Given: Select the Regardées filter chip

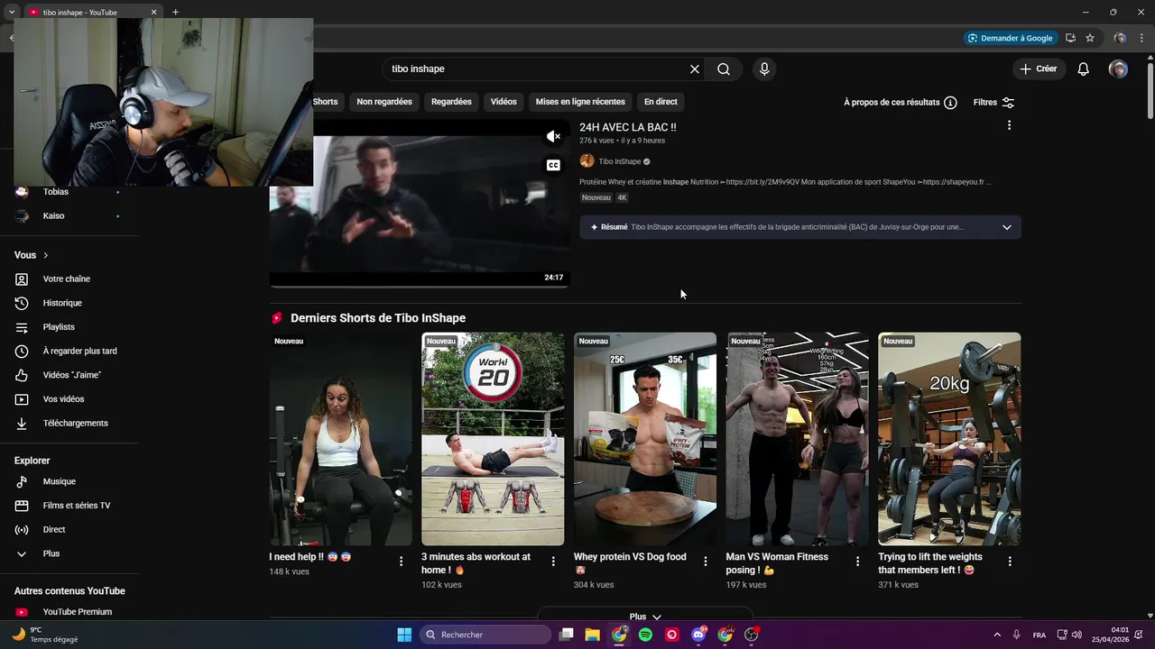Looking at the screenshot, I should [x=451, y=102].
